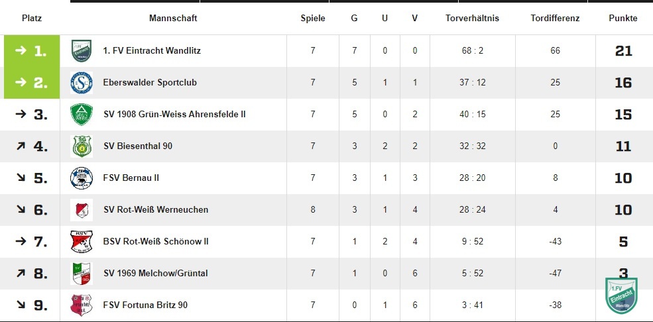Click the 1. FV Eintracht Wandlitz club crest

[81, 51]
